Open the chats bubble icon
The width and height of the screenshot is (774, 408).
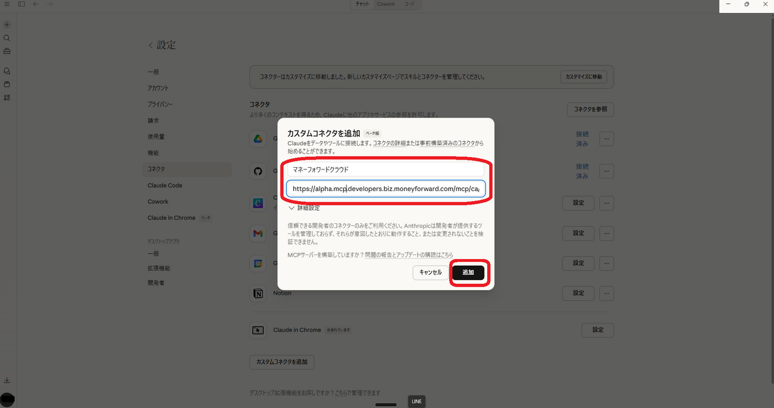7,71
